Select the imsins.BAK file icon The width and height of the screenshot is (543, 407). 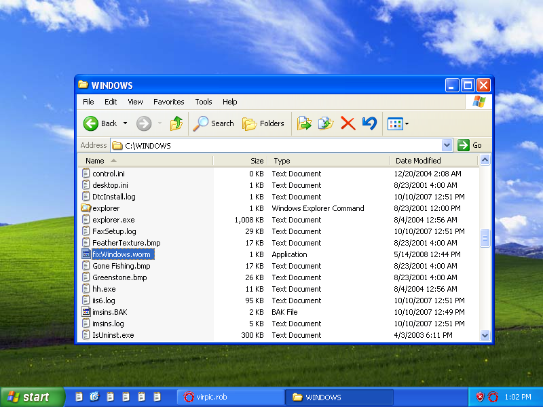pos(86,312)
